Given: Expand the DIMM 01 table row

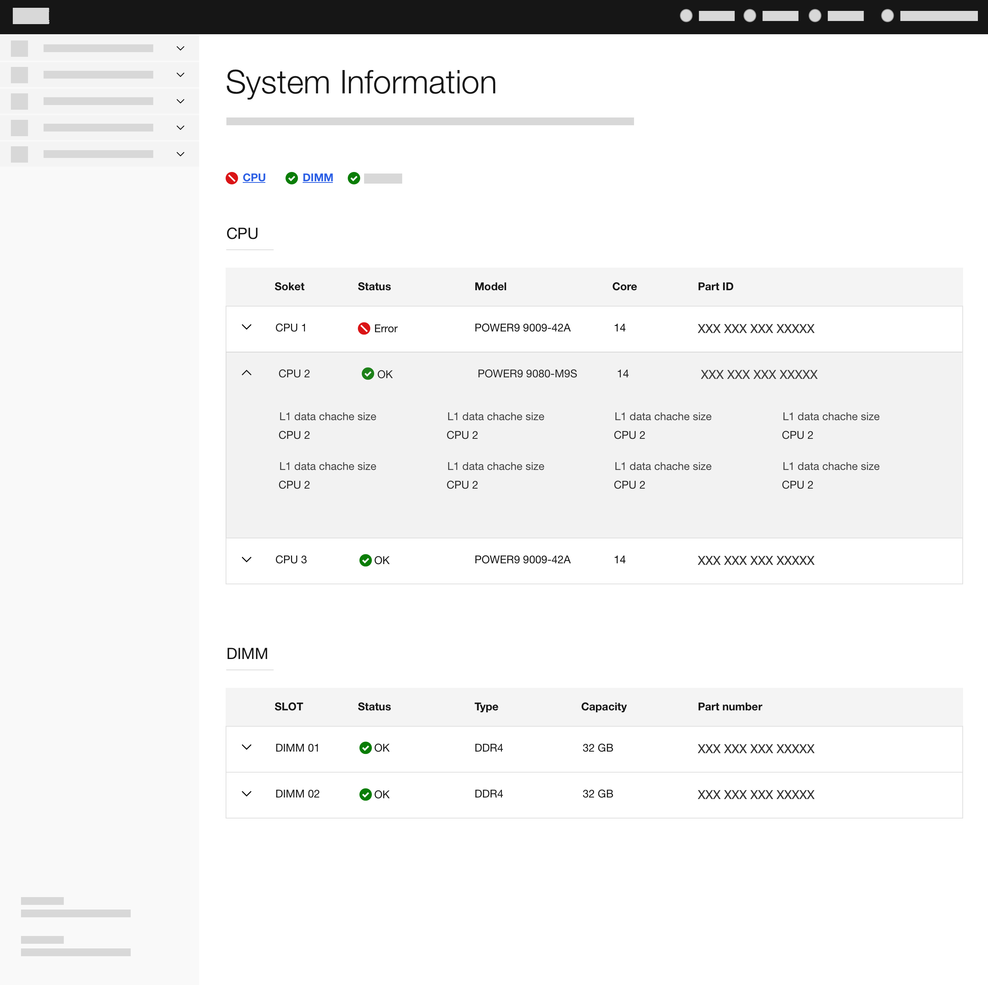Looking at the screenshot, I should (x=247, y=748).
